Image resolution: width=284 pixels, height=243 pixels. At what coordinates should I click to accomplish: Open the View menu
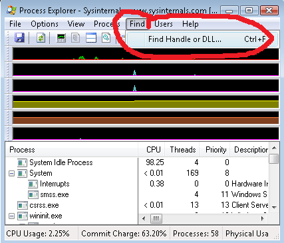pos(76,24)
